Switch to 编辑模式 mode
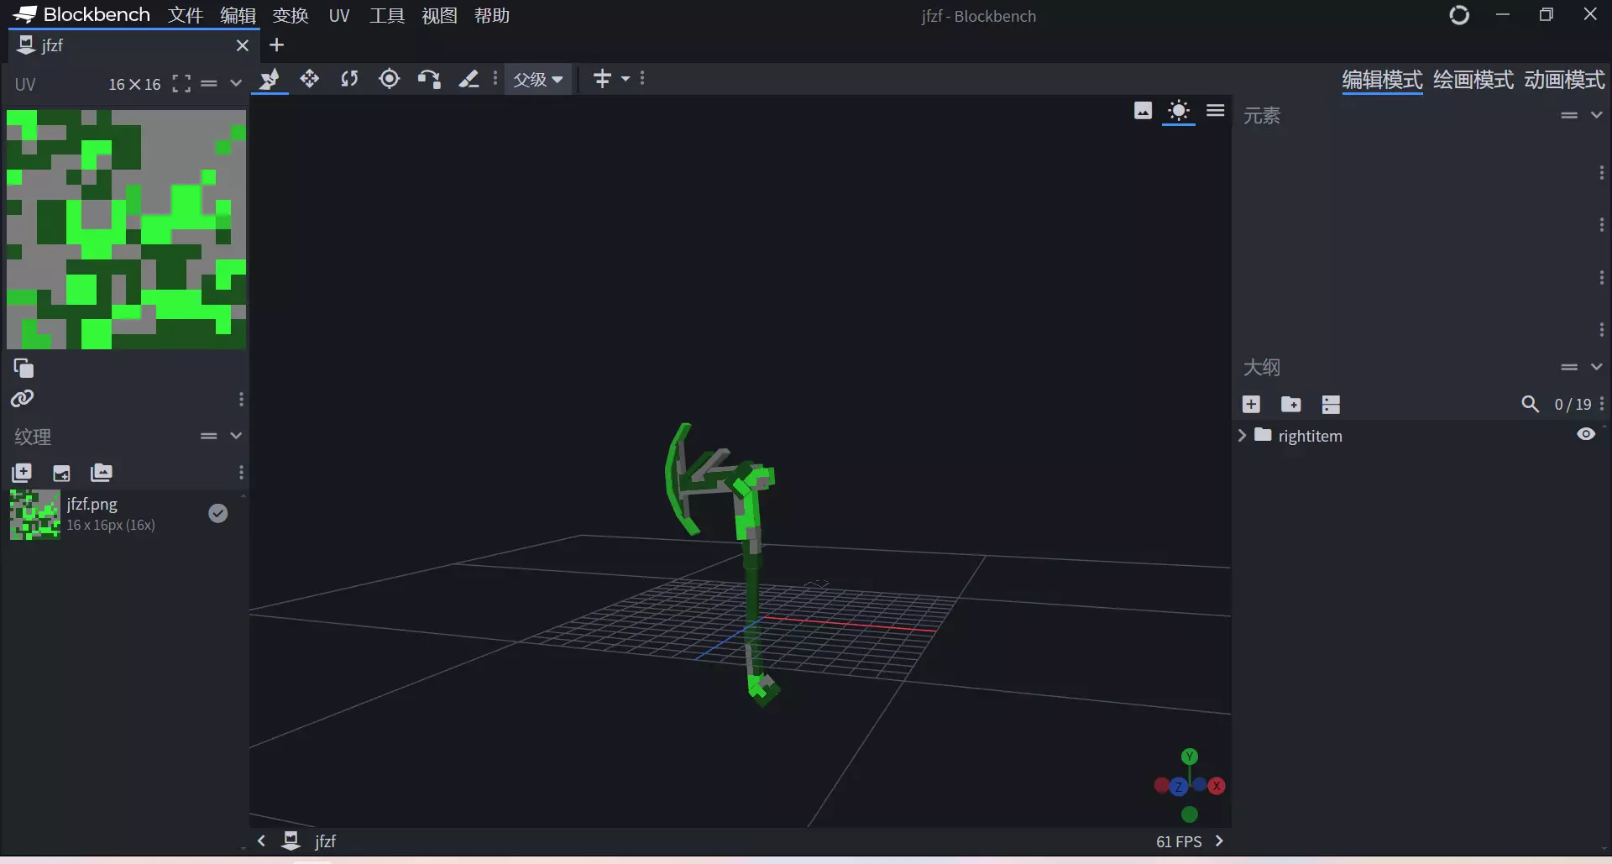Viewport: 1612px width, 864px height. [x=1382, y=81]
